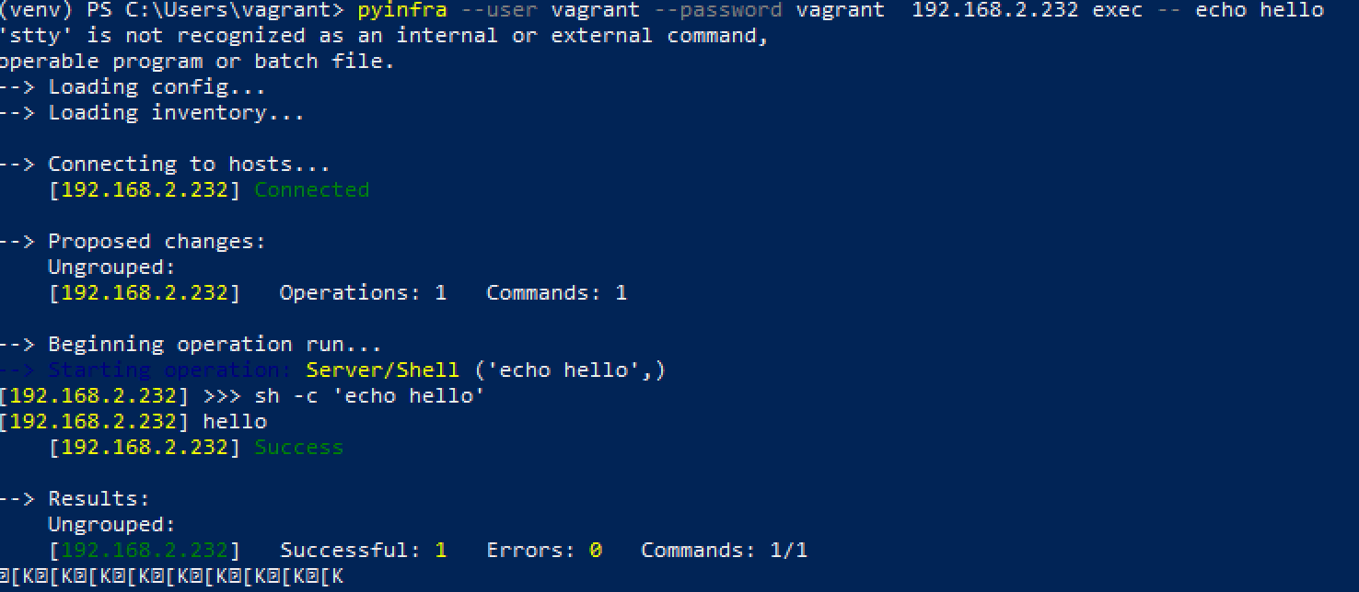Click the green Connected status text

312,190
